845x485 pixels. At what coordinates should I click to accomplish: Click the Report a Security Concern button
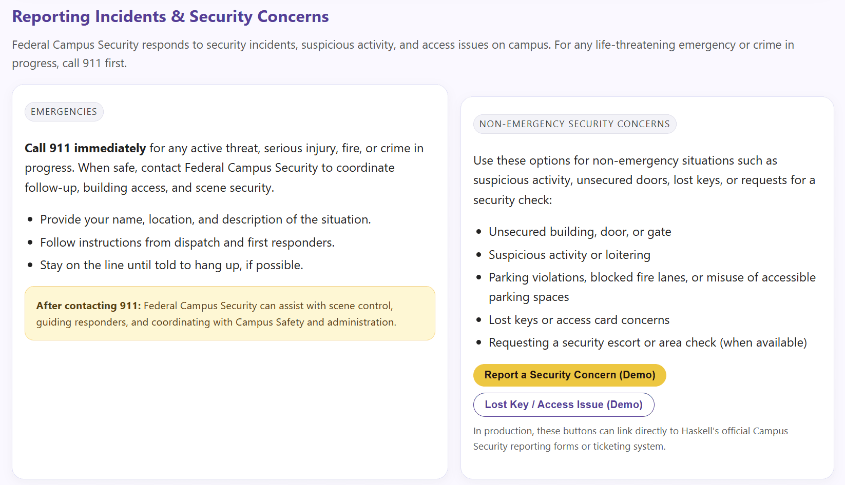click(x=569, y=375)
